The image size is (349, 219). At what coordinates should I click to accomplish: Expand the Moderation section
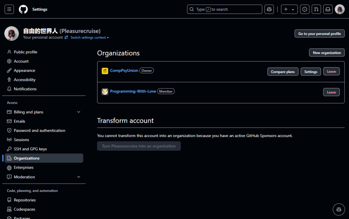tap(79, 177)
